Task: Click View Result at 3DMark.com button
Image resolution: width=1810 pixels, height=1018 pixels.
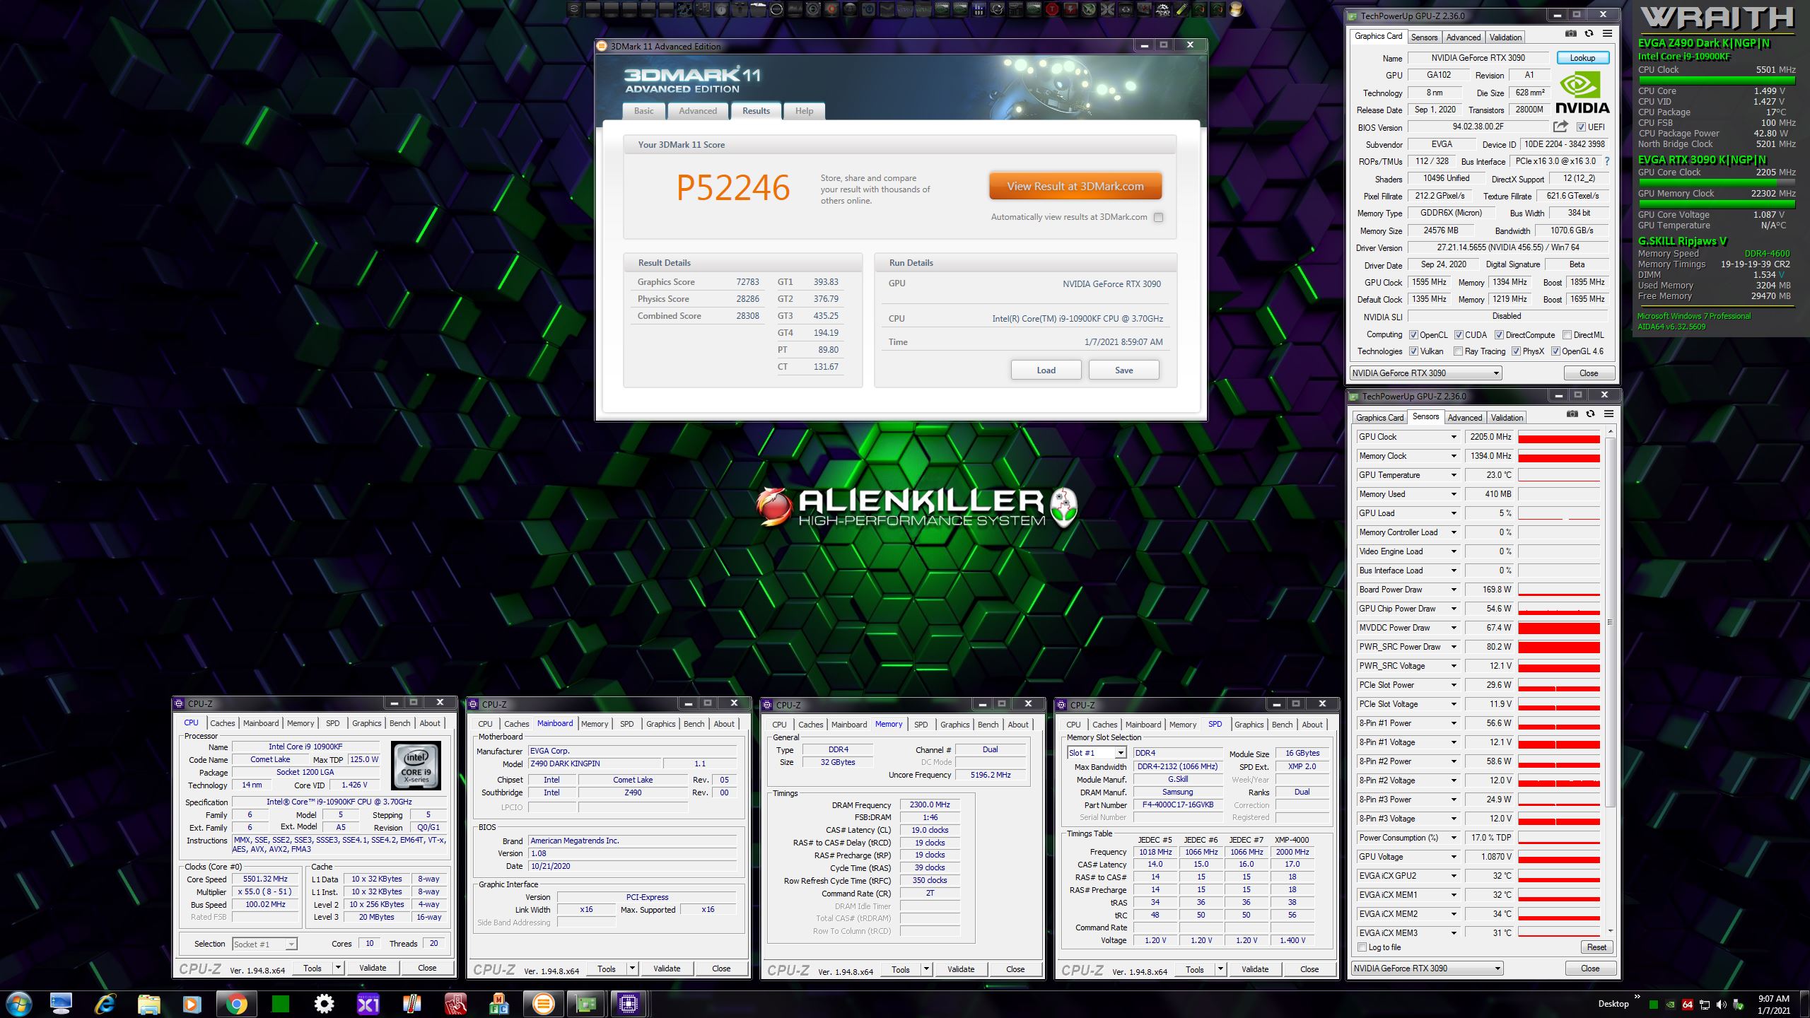Action: point(1075,187)
